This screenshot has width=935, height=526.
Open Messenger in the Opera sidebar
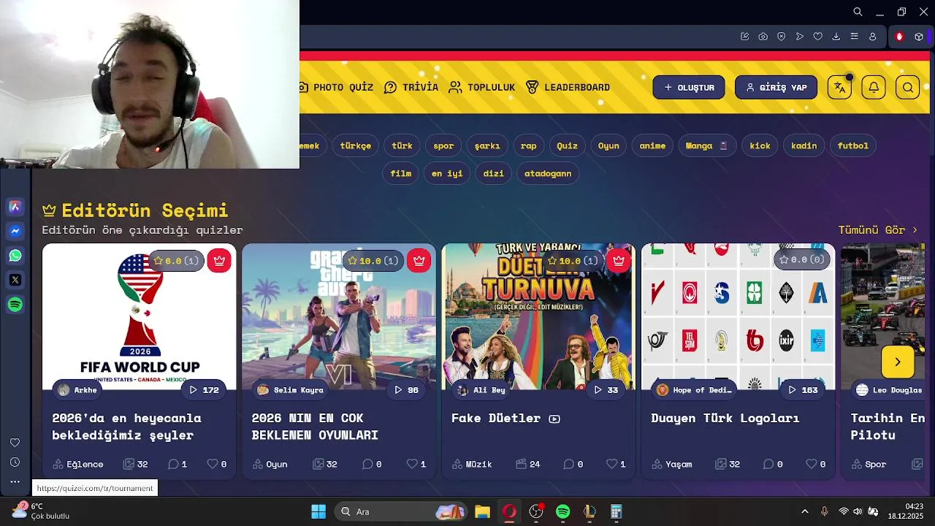pyautogui.click(x=15, y=231)
